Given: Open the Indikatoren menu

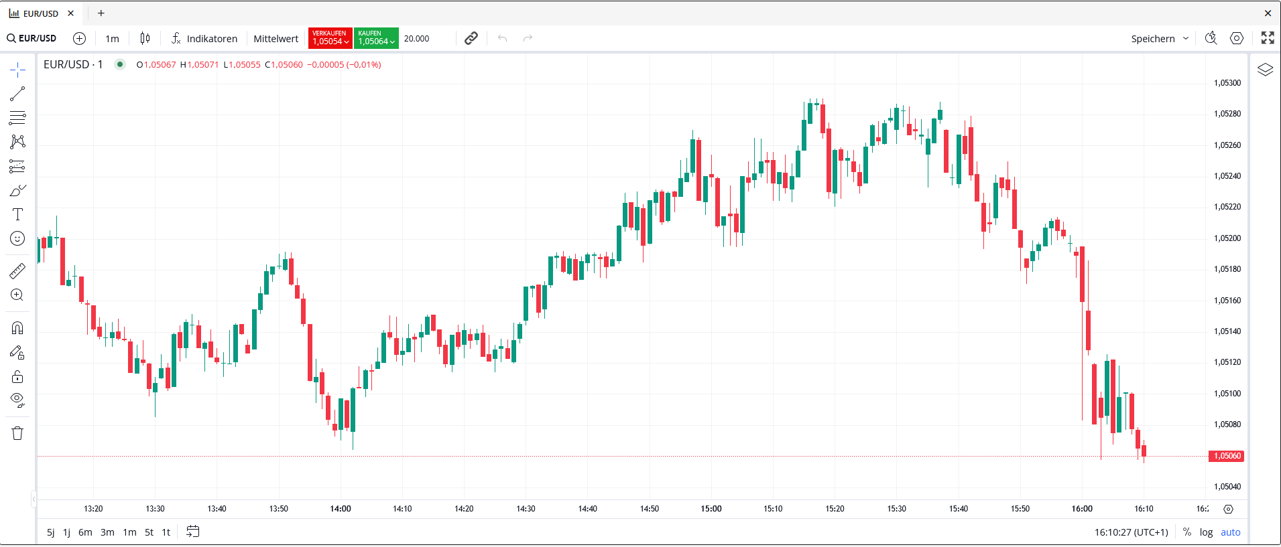Looking at the screenshot, I should coord(204,38).
